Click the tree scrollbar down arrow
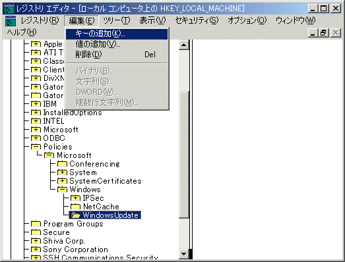Viewport: 345px width, 262px height. (x=184, y=254)
